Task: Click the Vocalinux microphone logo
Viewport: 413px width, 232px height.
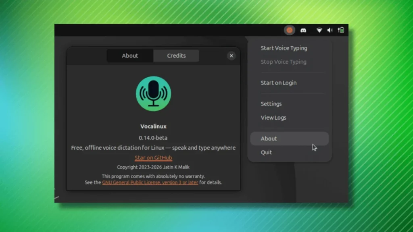Action: click(x=153, y=93)
